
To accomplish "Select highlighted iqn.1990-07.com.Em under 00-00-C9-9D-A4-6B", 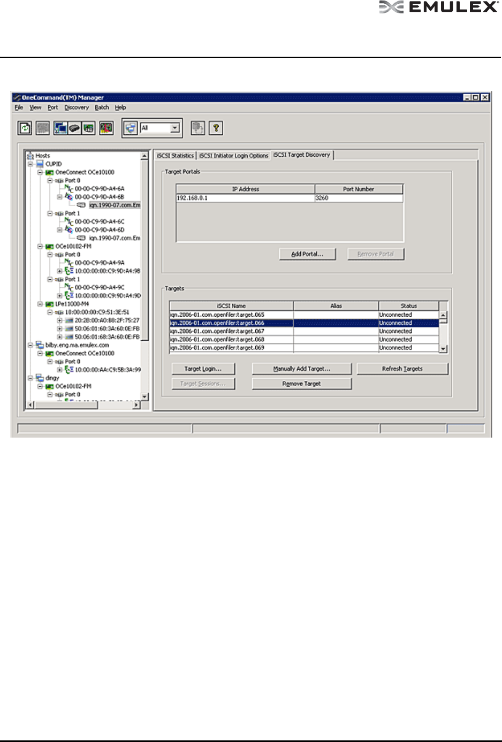I will point(115,205).
